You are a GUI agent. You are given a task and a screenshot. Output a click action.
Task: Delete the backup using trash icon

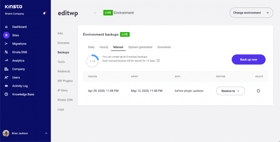point(258,91)
